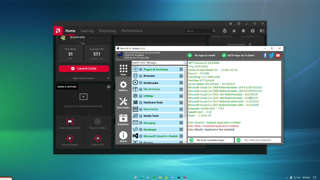Open Patch My PC Facebook page icon
Image resolution: width=320 pixels, height=180 pixels.
[x=265, y=55]
